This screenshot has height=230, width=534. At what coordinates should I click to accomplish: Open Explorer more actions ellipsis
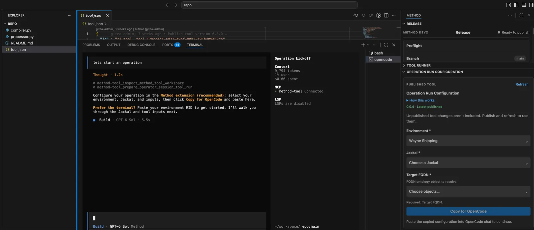click(x=69, y=15)
